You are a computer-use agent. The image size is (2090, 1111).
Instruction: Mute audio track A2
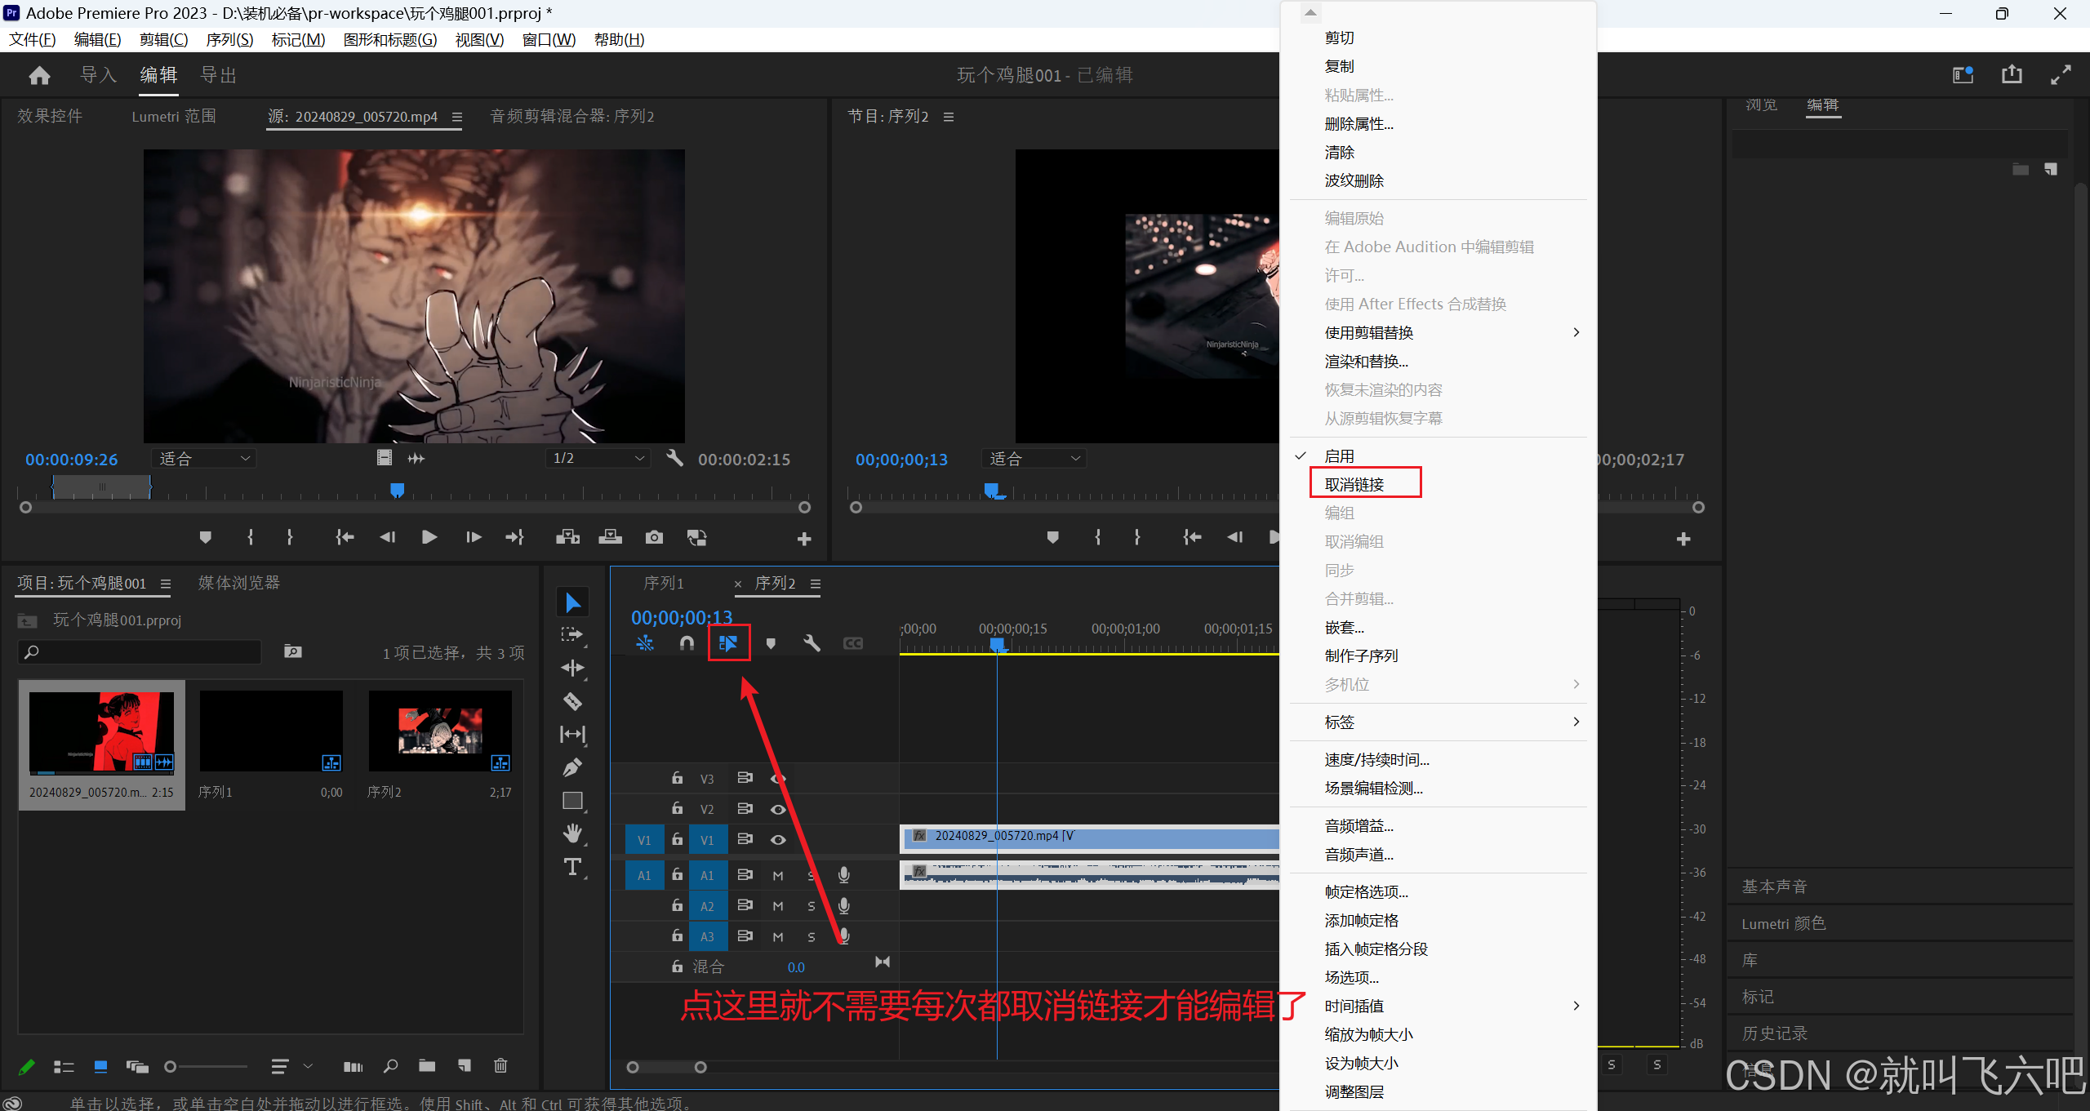[778, 906]
